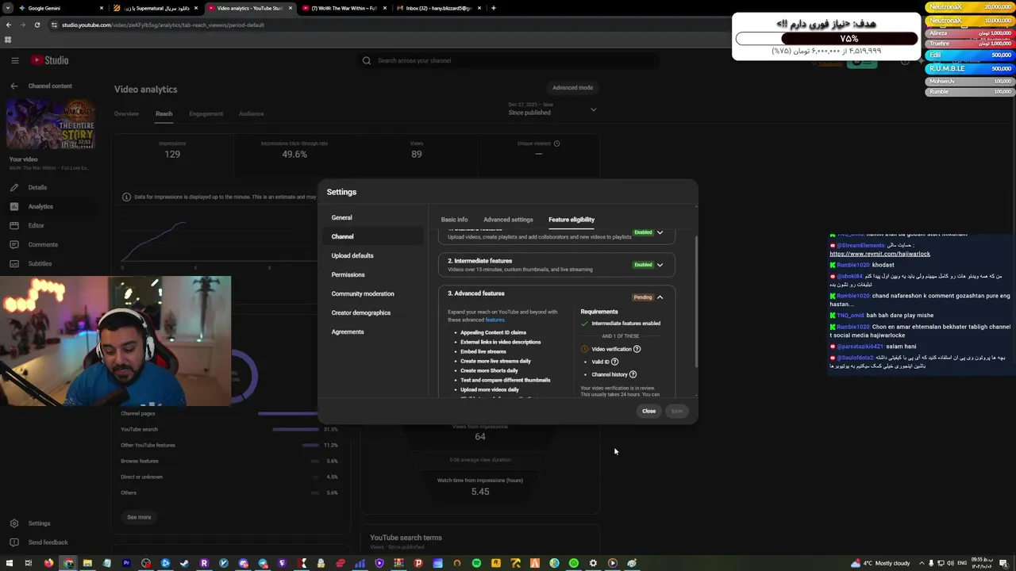Switch to Engagement analytics tab

[x=206, y=113]
